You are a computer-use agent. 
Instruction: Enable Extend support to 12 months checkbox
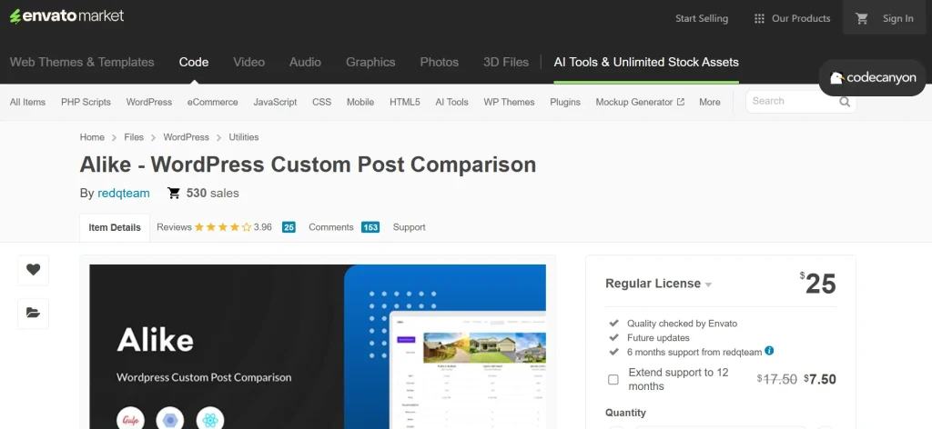(613, 379)
